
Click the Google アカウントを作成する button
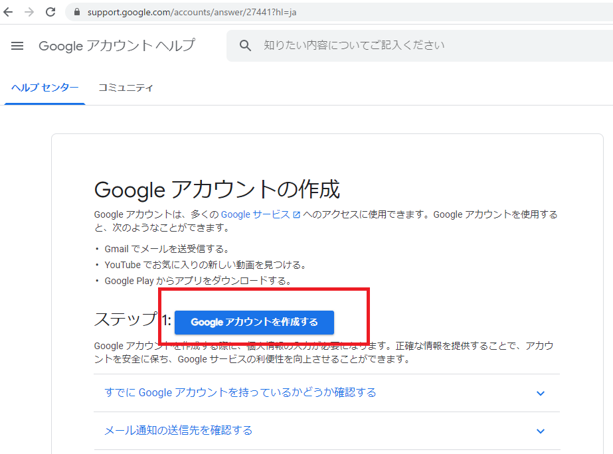point(254,323)
